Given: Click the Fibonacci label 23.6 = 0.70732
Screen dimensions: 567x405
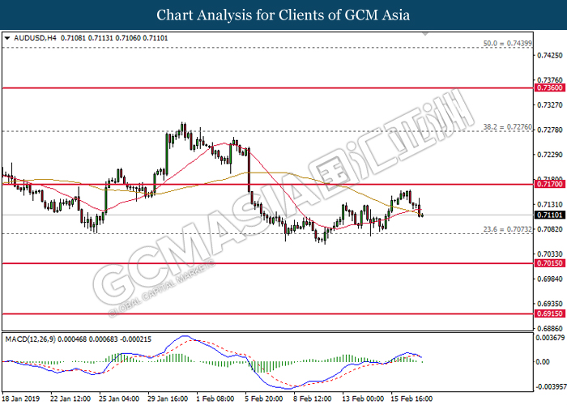Looking at the screenshot, I should [x=508, y=229].
